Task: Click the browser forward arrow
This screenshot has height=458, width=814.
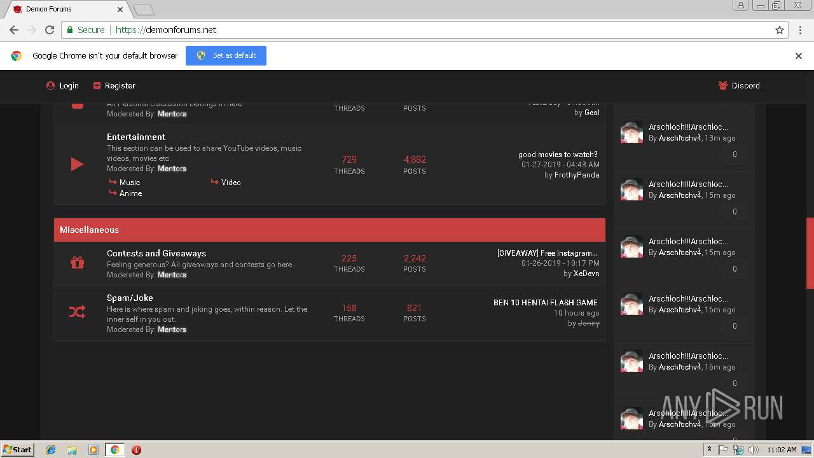Action: (32, 30)
